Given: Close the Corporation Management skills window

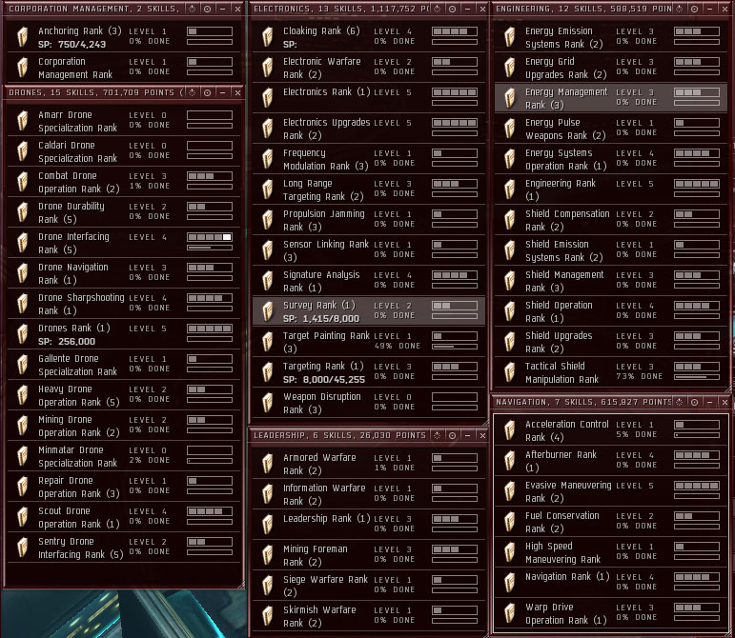Looking at the screenshot, I should click(x=237, y=9).
